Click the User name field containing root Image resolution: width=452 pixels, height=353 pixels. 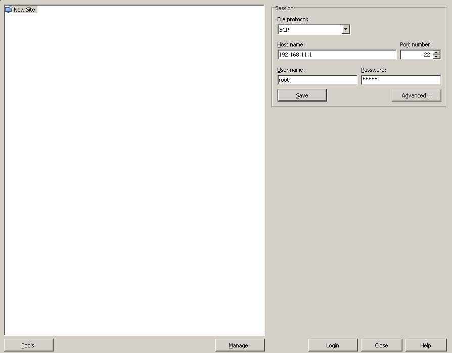coord(317,80)
